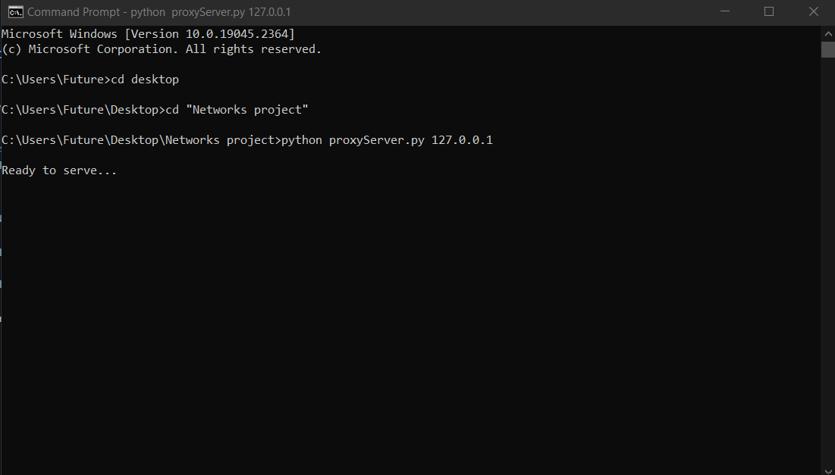Select the 'Ready to serve...' status line
The height and width of the screenshot is (475, 835).
(58, 170)
